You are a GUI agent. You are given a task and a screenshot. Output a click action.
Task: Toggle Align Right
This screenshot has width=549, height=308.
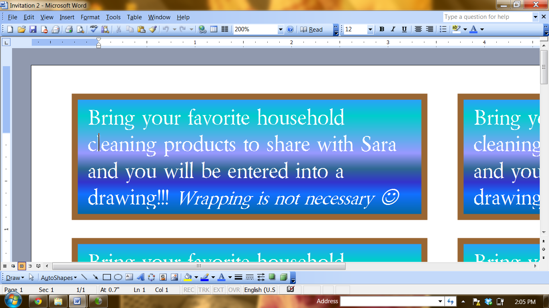tap(429, 29)
